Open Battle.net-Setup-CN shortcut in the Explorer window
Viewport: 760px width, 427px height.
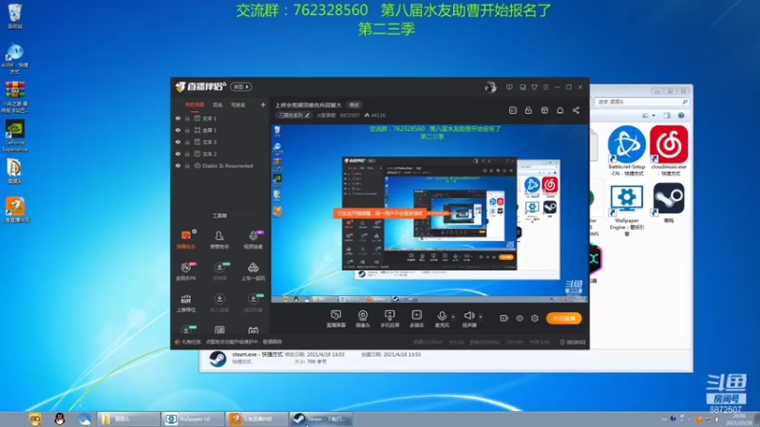coord(627,151)
